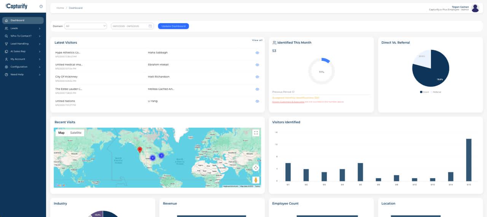Screen dimensions: 487x217
Task: Open the Lead Handling sidebar menu
Action: coord(23,44)
